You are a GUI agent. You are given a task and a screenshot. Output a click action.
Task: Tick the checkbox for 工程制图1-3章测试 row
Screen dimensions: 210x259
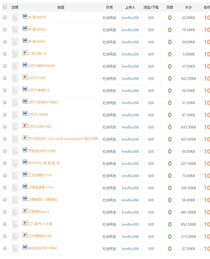tap(5, 200)
